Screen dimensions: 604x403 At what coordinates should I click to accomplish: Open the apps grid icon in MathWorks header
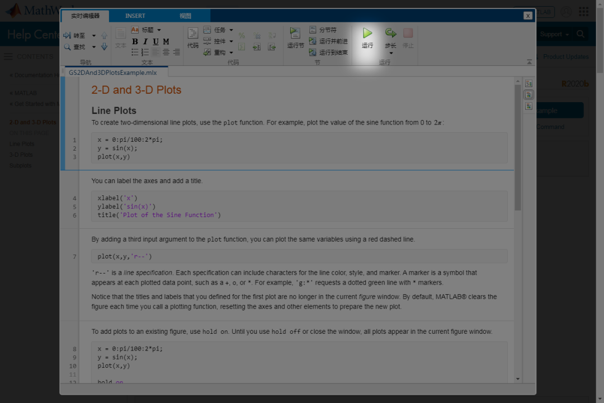583,12
